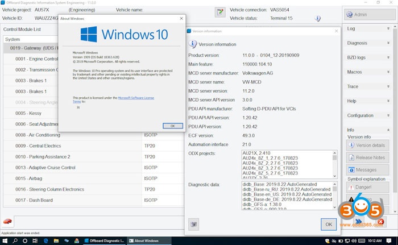This screenshot has height=245, width=398.
Task: Expand the Macros panel
Action: tap(368, 72)
